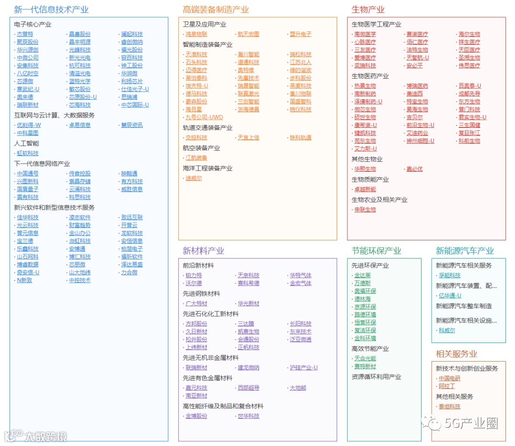The width and height of the screenshot is (515, 446).
Task: Open the 金博股份 link
Action: coord(196,416)
